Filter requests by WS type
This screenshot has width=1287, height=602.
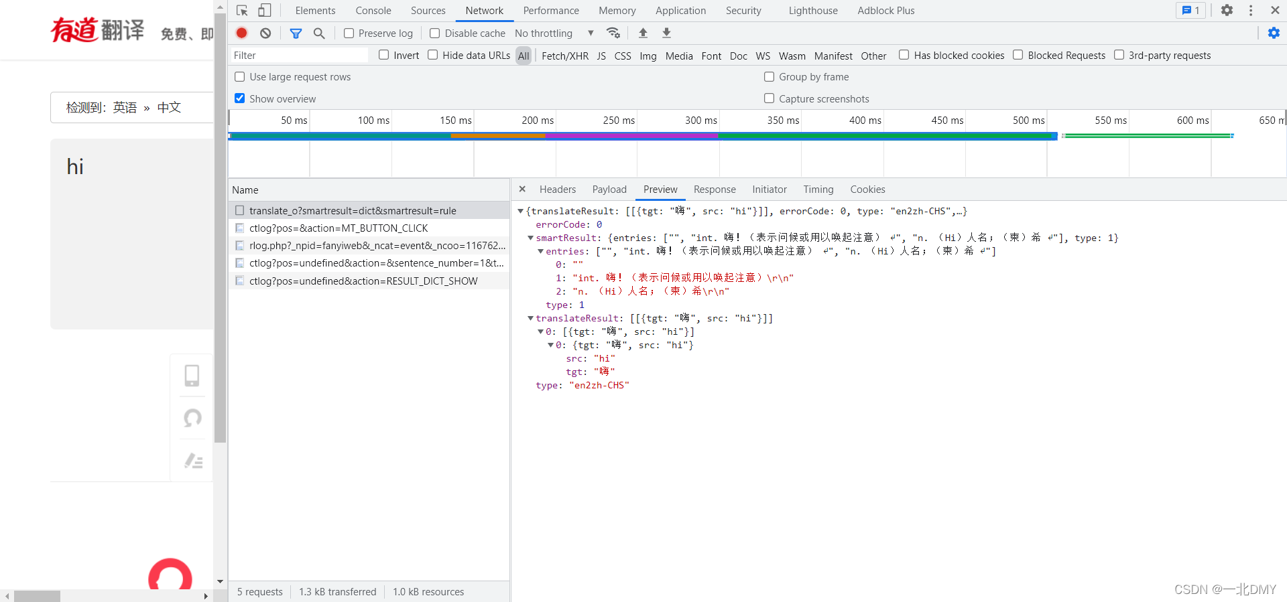(763, 56)
